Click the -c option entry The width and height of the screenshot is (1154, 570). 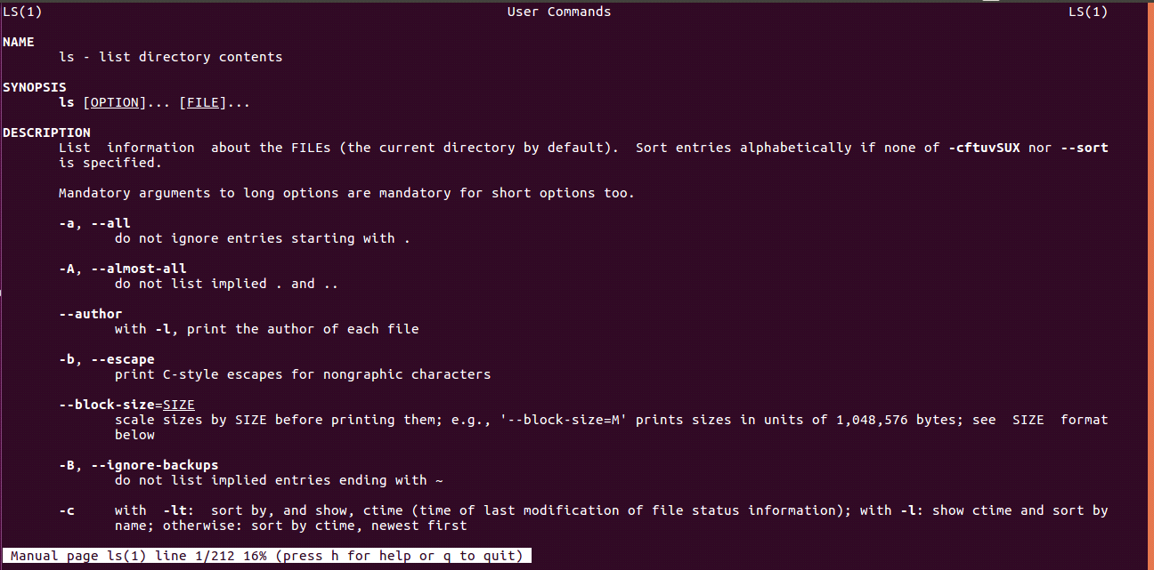pos(67,510)
